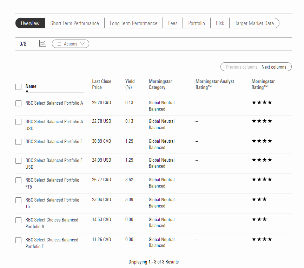The image size is (304, 268).
Task: Select RBC Select Balanced Portfolio FT5 checkbox
Action: pyautogui.click(x=18, y=180)
